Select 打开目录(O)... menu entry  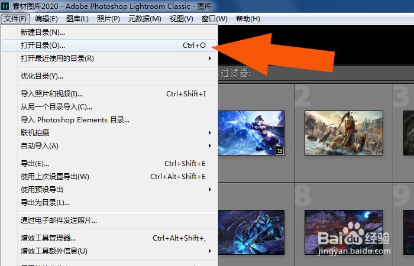point(109,46)
